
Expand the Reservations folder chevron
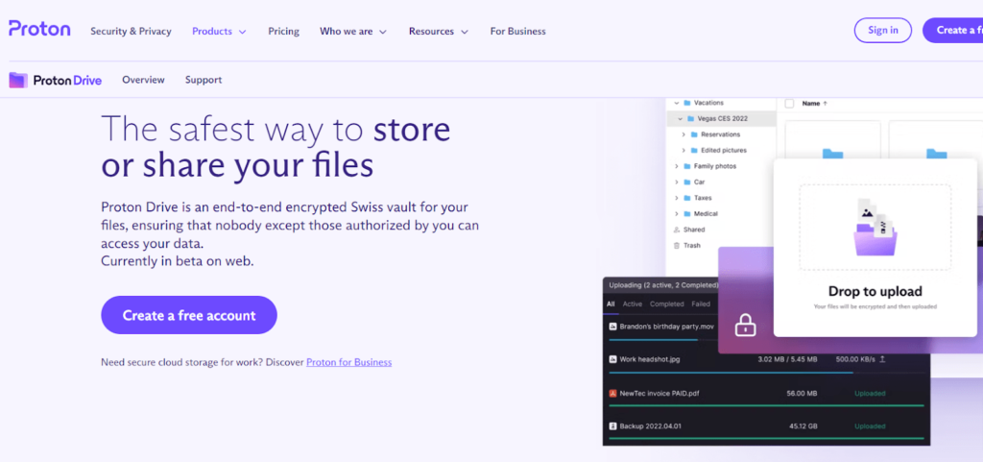683,134
